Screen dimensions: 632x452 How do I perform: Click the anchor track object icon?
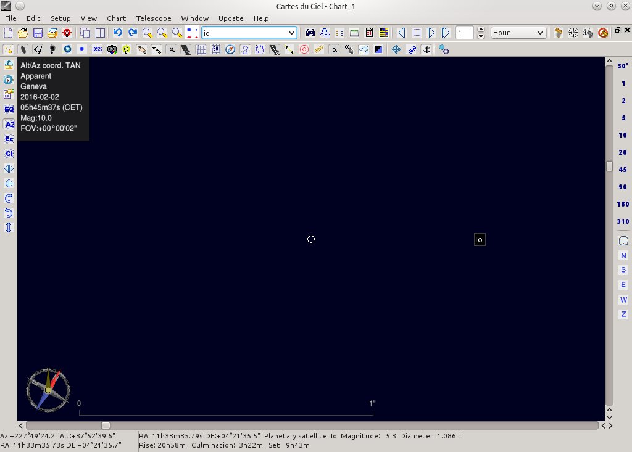tap(426, 49)
